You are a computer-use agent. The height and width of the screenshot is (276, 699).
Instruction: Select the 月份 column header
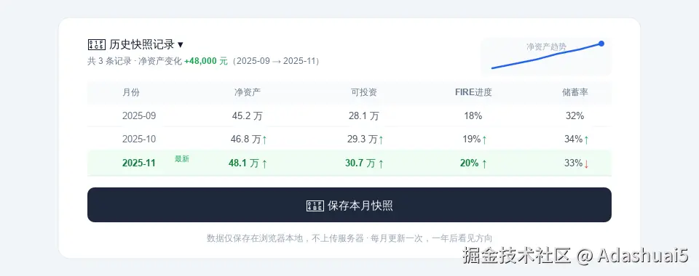coord(130,92)
